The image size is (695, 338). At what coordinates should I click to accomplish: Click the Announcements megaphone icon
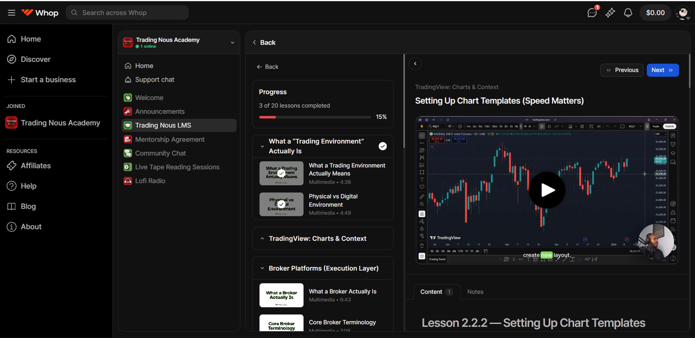click(x=128, y=111)
